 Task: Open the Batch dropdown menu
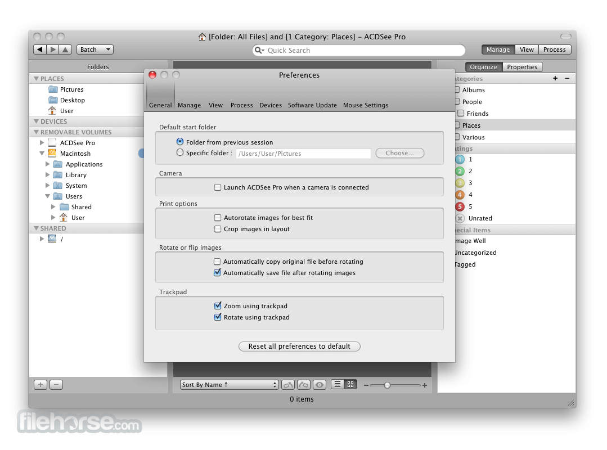[x=95, y=49]
